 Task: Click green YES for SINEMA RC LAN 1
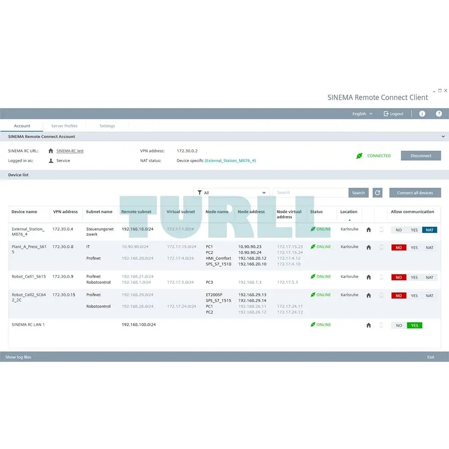pyautogui.click(x=414, y=326)
